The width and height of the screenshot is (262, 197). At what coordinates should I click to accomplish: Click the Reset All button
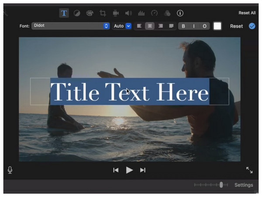pyautogui.click(x=247, y=13)
